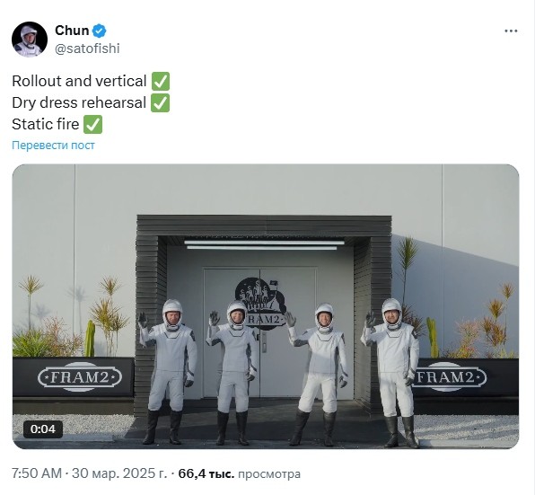535x495 pixels.
Task: Click the Rollout and vertical text line
Action: [79, 82]
